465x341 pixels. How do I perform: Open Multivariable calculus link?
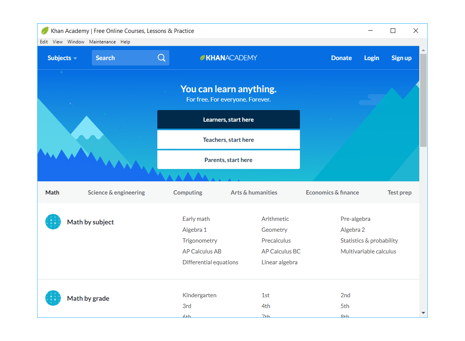point(369,251)
